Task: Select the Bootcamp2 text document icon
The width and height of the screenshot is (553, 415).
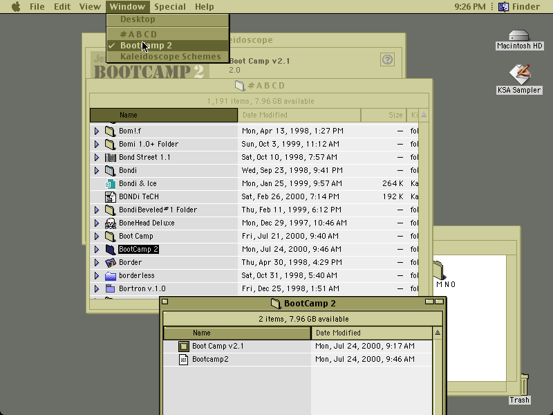Action: [x=183, y=359]
